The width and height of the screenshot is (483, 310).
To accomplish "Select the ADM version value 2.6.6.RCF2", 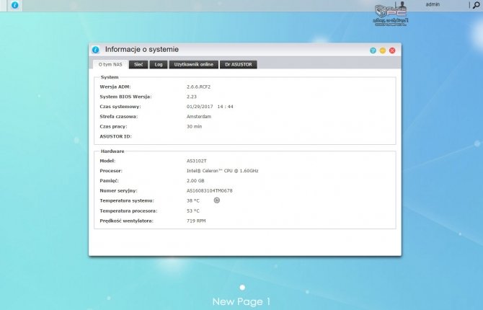I will (198, 87).
